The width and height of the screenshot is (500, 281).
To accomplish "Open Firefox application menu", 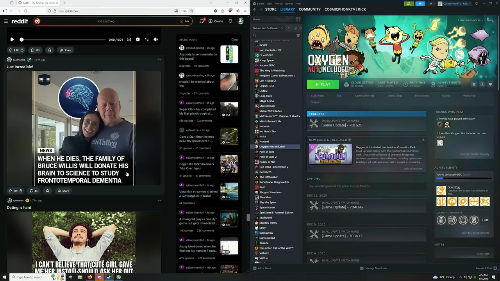I will (x=246, y=11).
